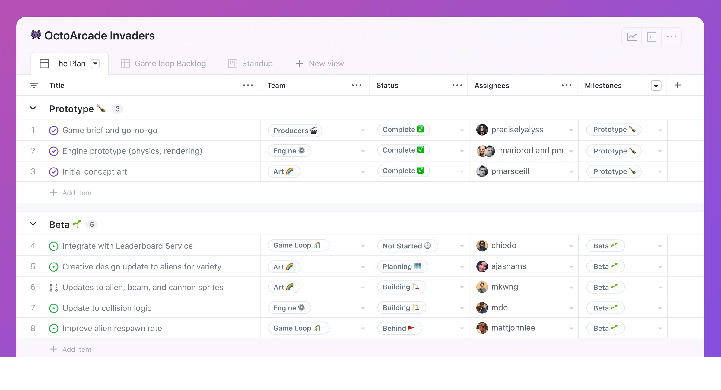Screen dimensions: 721x390
Task: Open Status column options dots
Action: pos(457,86)
